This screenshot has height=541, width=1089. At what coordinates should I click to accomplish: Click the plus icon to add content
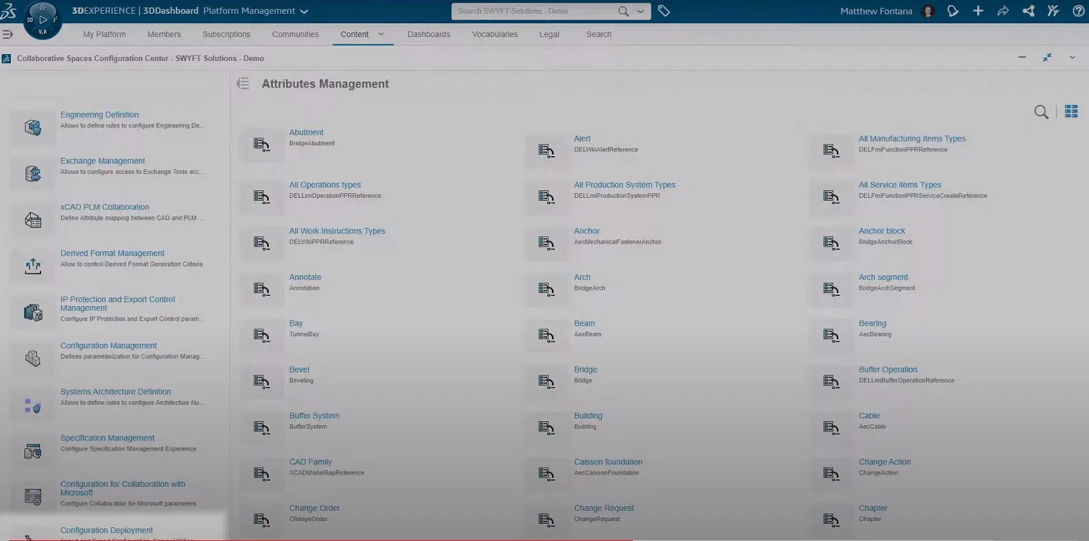[x=978, y=11]
